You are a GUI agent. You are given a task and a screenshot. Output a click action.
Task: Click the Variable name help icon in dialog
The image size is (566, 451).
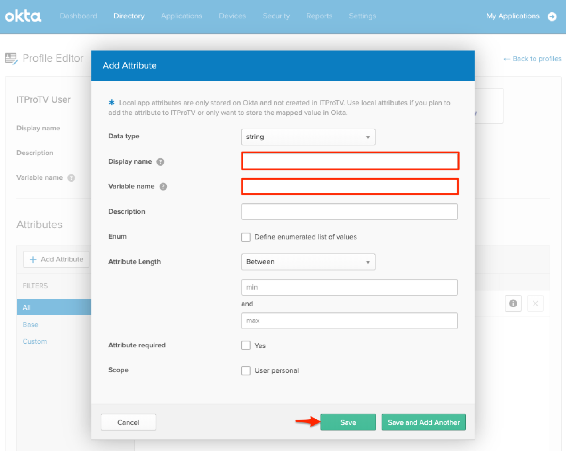coord(163,186)
